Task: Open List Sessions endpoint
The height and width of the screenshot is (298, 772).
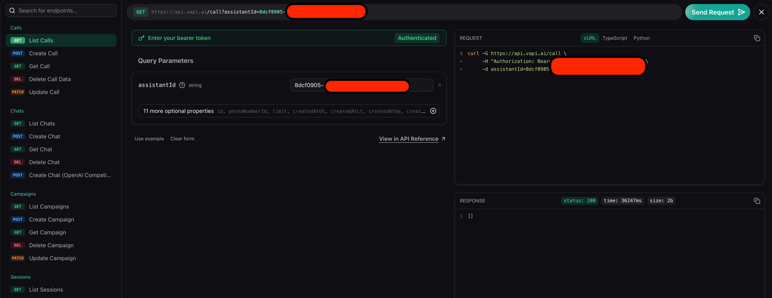Action: (x=61, y=290)
